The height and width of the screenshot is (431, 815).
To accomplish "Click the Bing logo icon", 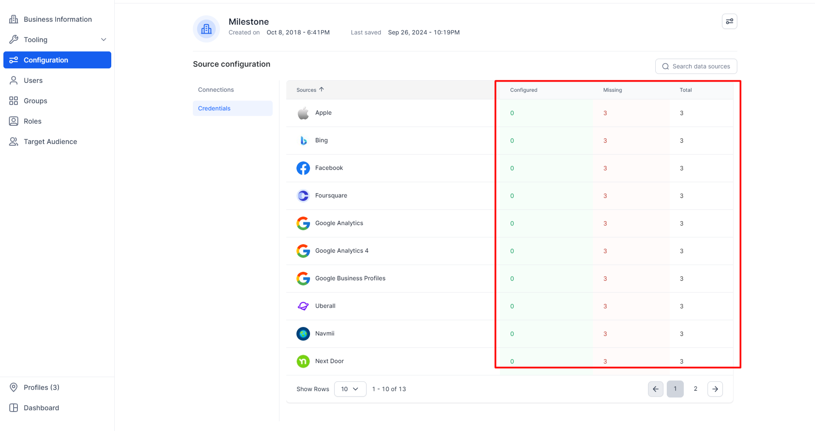I will pyautogui.click(x=303, y=141).
